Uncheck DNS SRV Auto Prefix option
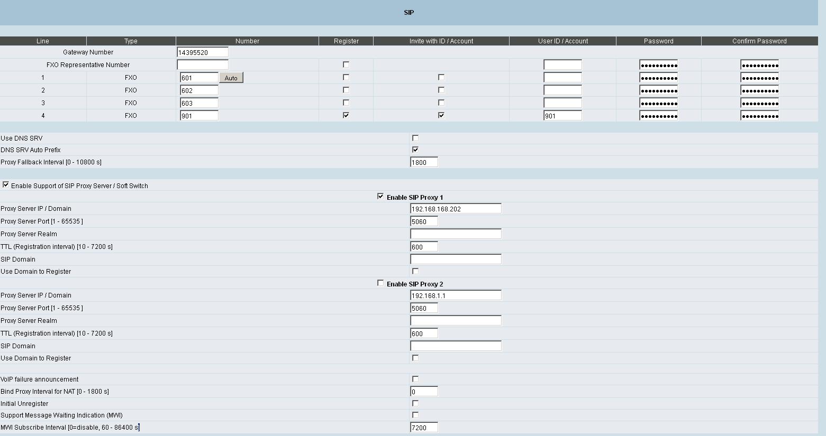Viewport: 826px width, 436px height. tap(415, 150)
